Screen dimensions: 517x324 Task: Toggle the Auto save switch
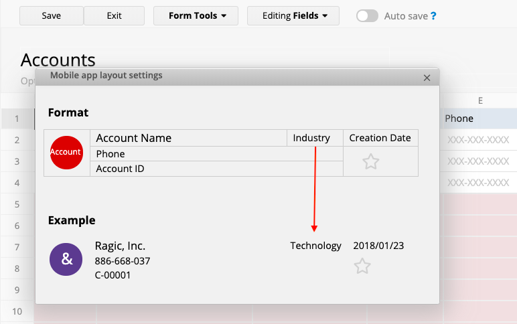[x=367, y=16]
